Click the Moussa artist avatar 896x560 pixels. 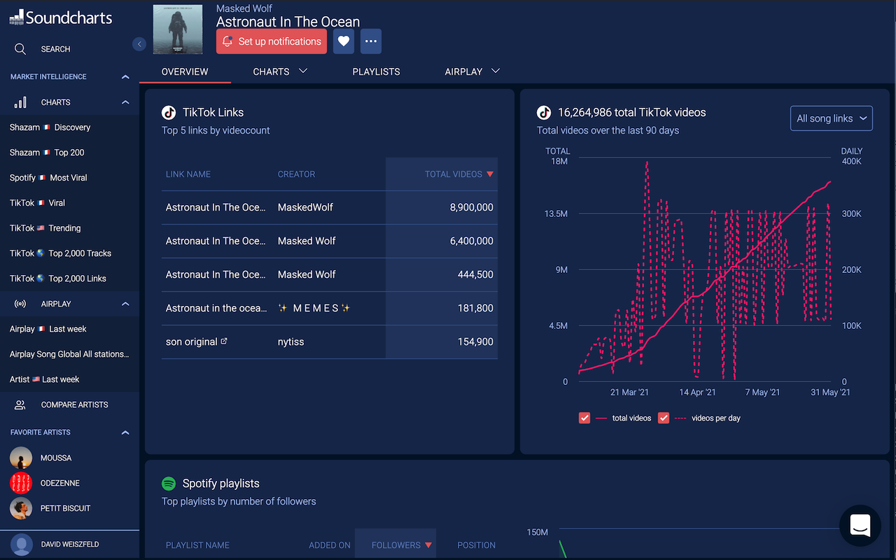tap(21, 458)
